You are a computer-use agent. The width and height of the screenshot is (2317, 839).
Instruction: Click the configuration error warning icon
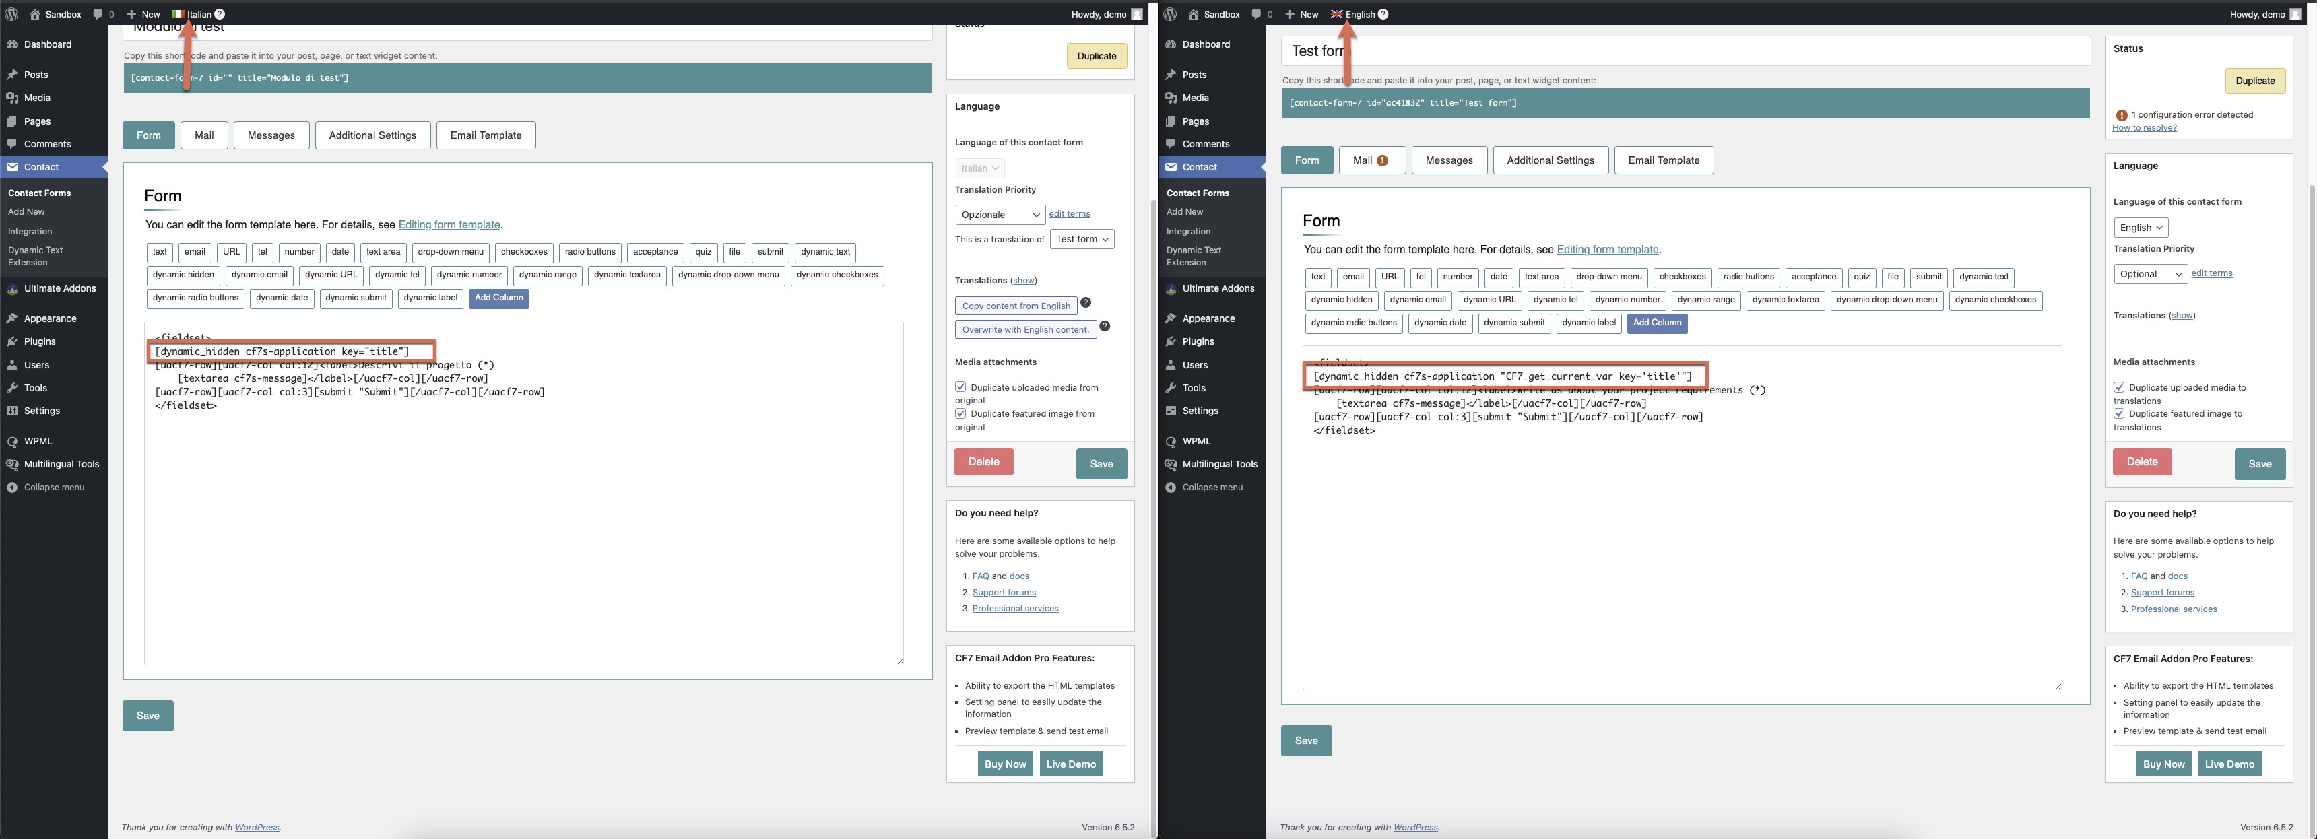click(2122, 115)
